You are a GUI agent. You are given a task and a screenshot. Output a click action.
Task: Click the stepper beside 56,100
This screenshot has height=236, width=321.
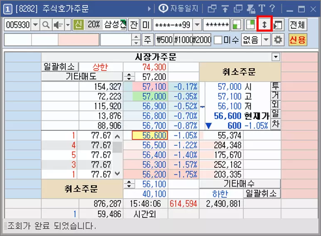coord(129,184)
